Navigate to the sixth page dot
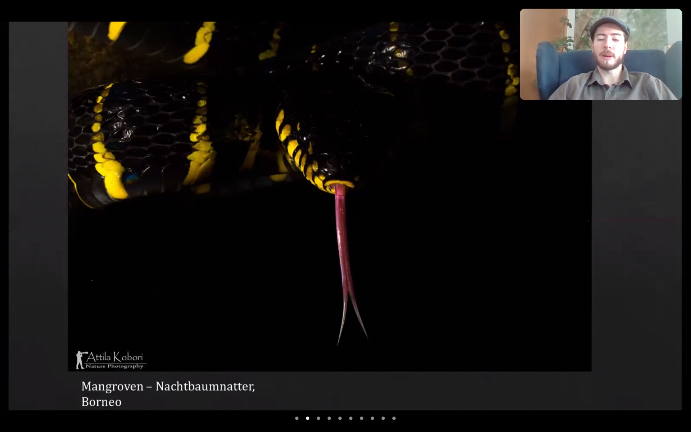This screenshot has height=432, width=691. 351,418
